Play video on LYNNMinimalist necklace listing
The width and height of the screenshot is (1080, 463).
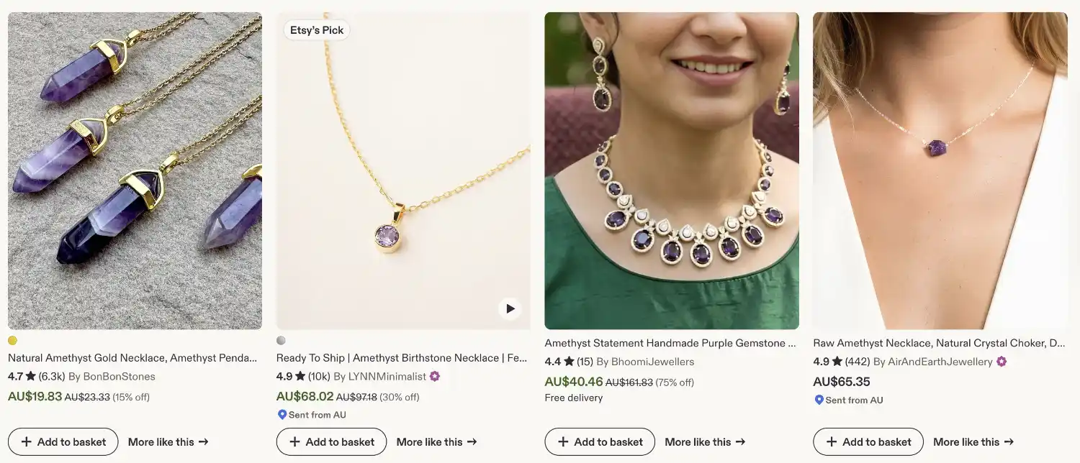pos(510,308)
